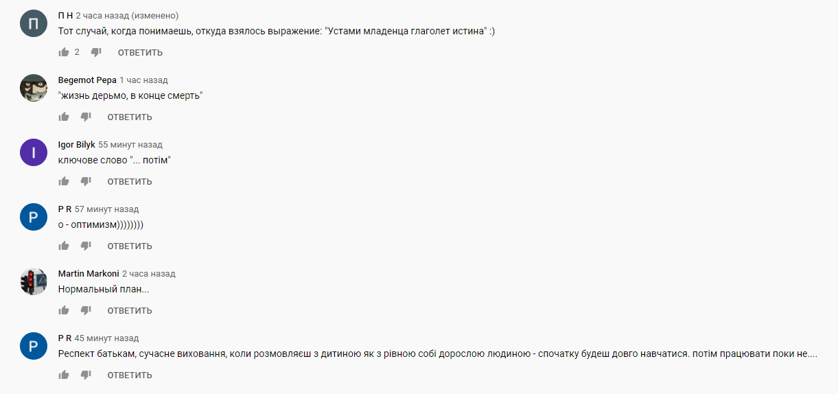838x394 pixels.
Task: Like the comment by П Н
Action: [64, 52]
